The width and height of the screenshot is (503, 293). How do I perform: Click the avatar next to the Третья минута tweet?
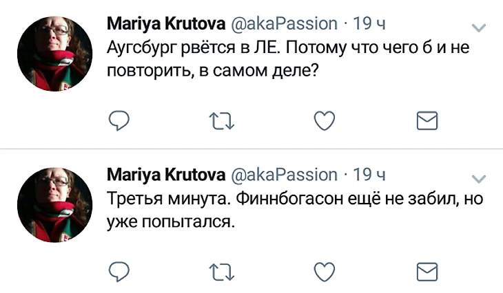coord(54,202)
